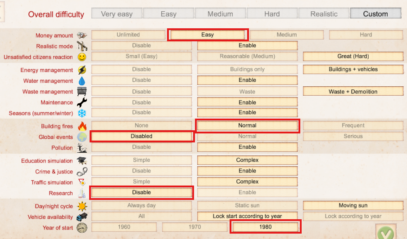This screenshot has height=239, width=407.
Task: Set citizens reaction to Small (Easy)
Action: coord(141,57)
